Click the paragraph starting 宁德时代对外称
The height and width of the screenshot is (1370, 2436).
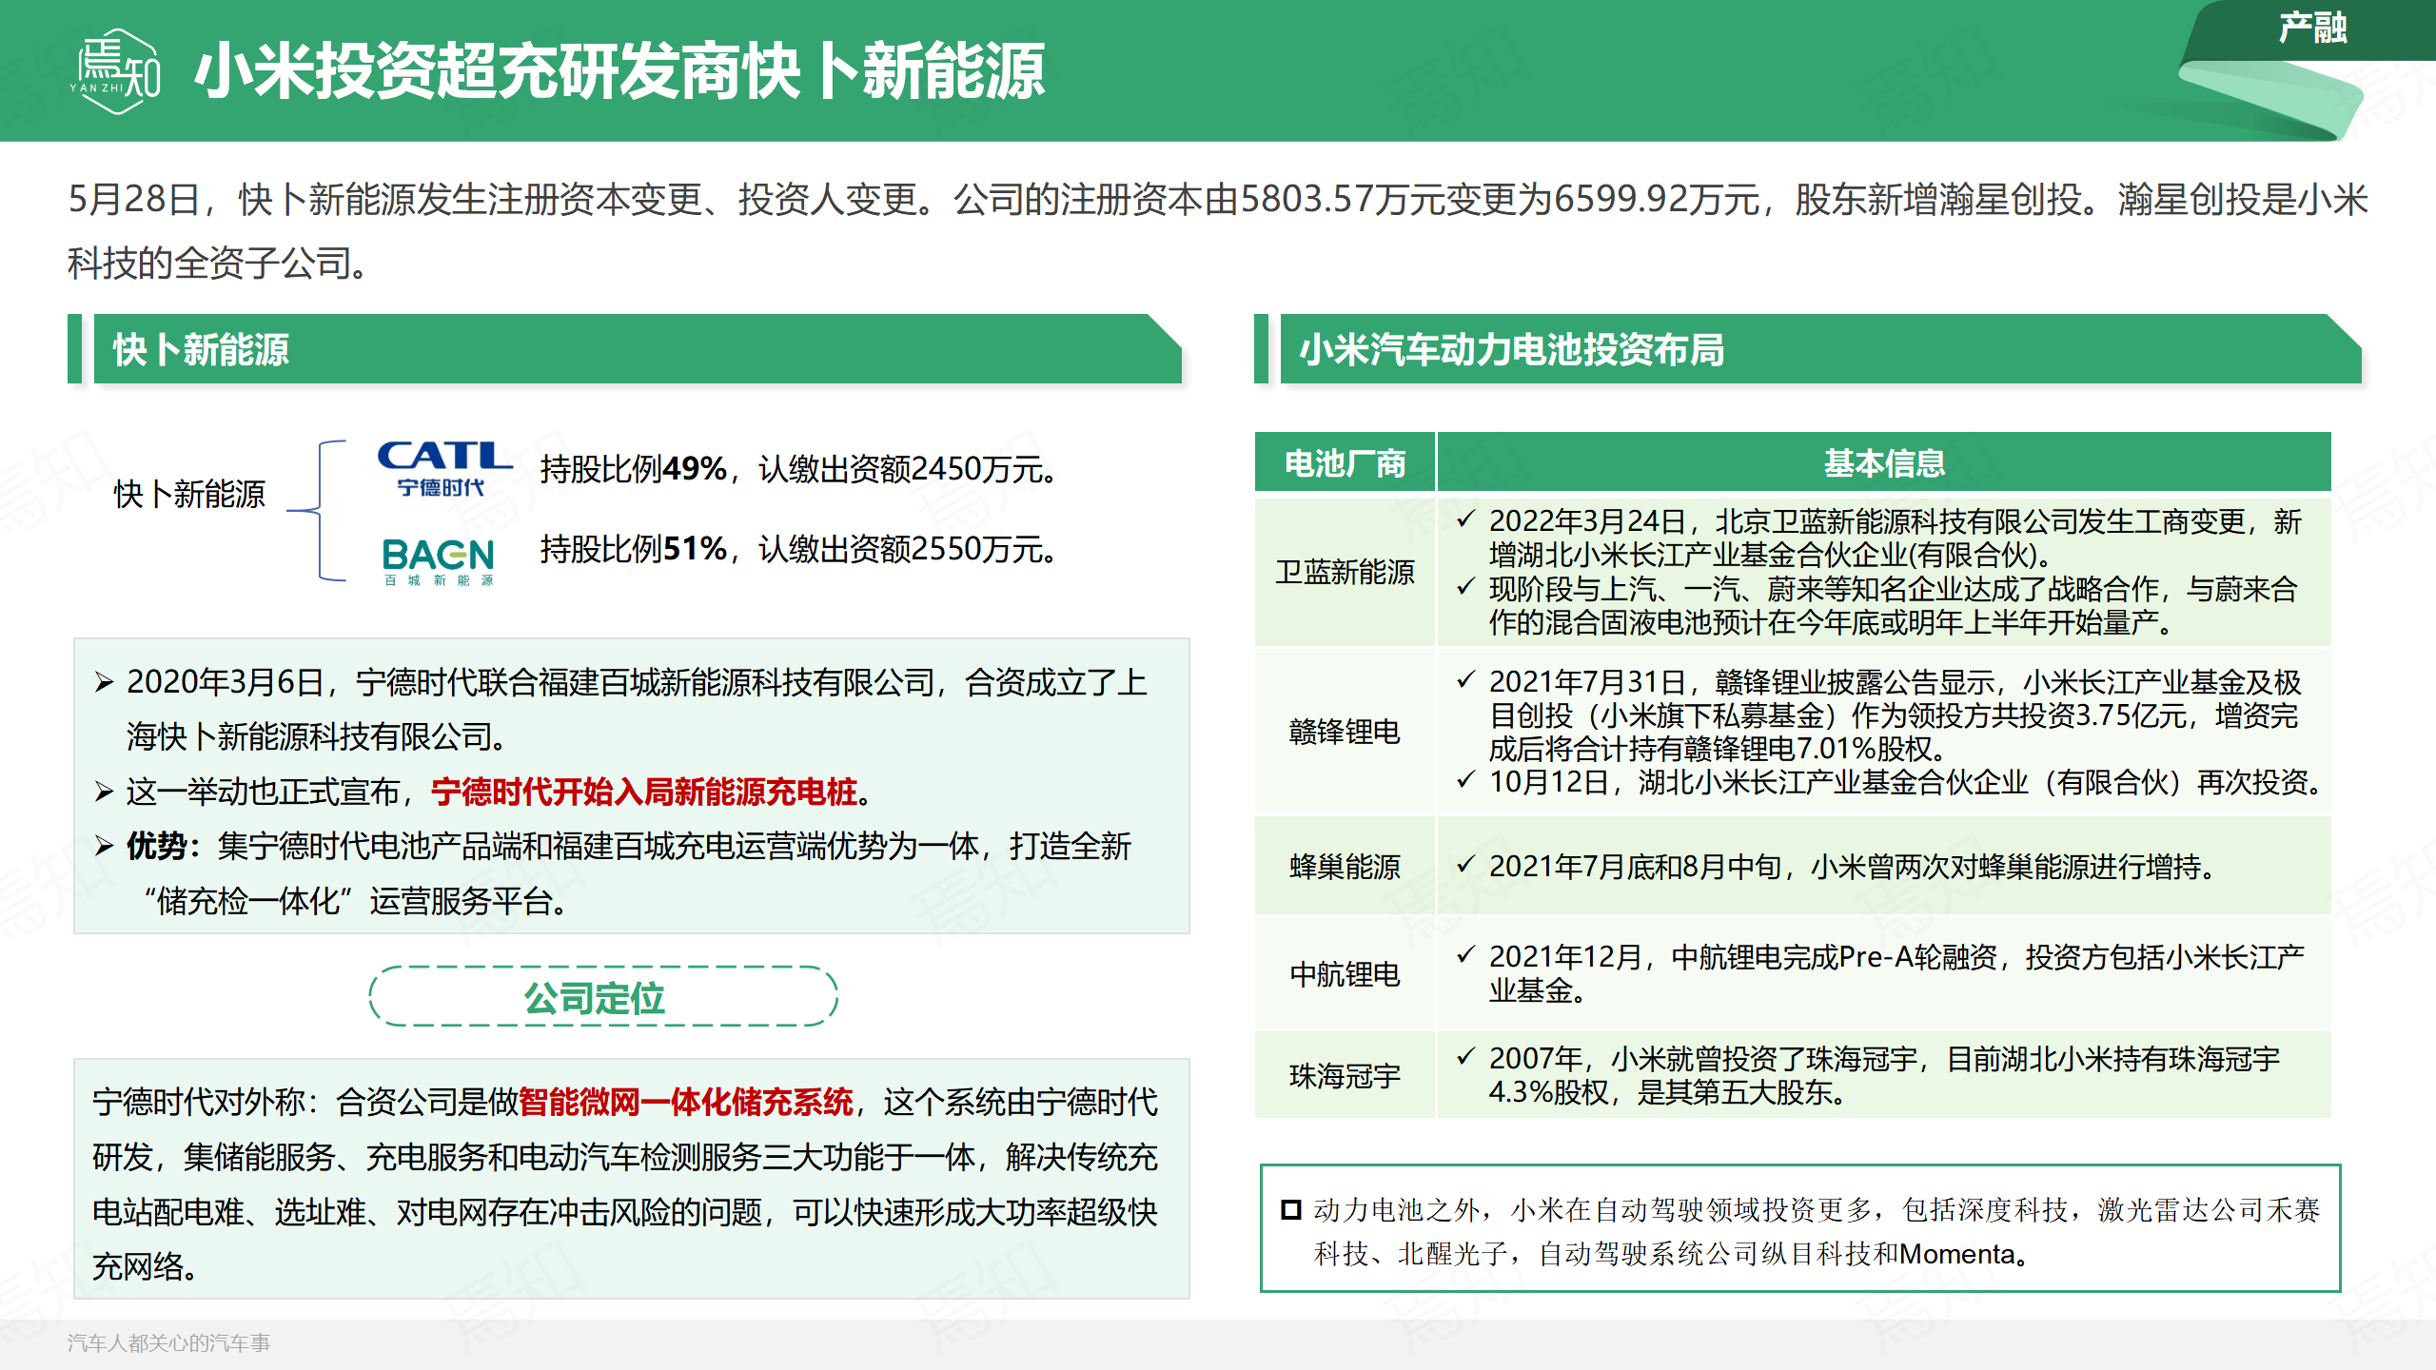625,1184
